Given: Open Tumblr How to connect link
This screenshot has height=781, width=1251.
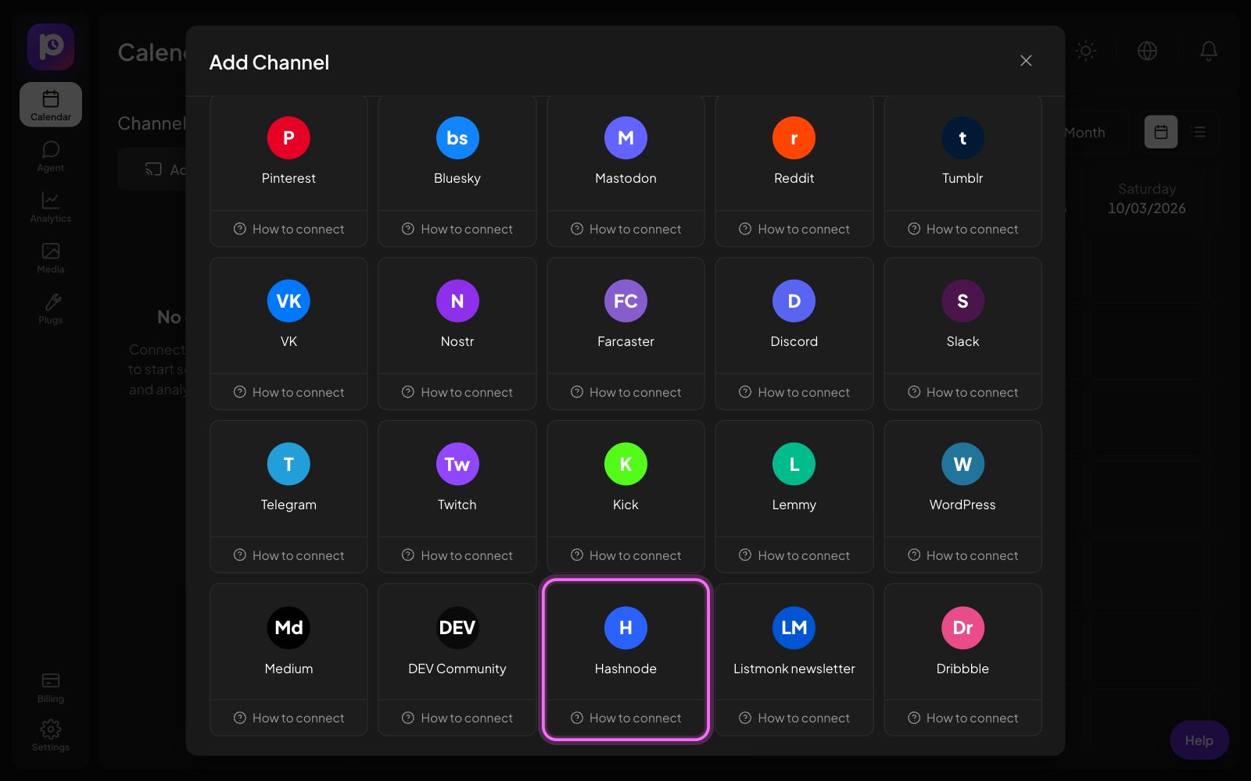Looking at the screenshot, I should click(962, 229).
